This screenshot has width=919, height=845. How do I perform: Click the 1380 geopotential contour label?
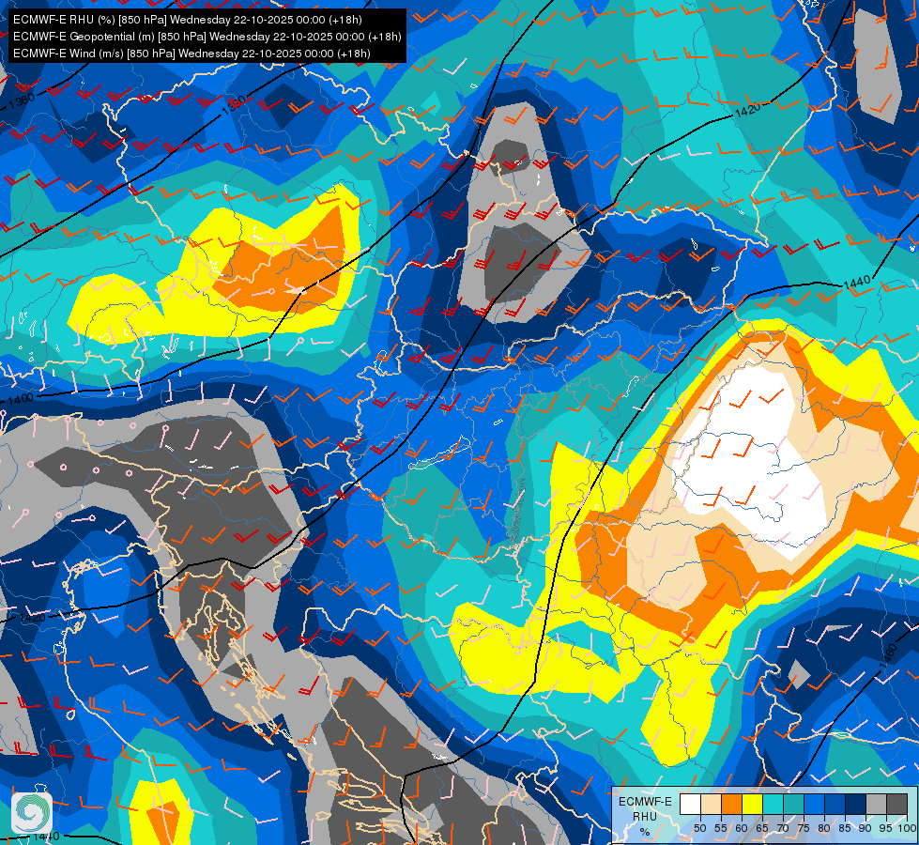[x=235, y=104]
